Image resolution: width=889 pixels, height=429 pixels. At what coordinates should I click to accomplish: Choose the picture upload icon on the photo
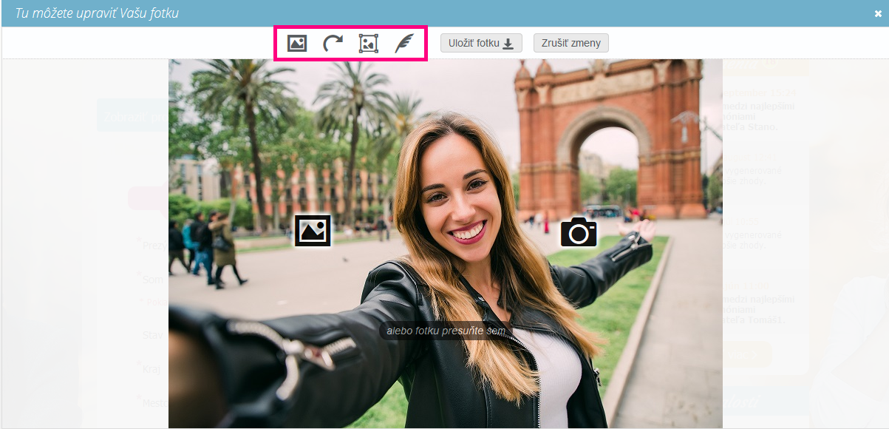(313, 231)
